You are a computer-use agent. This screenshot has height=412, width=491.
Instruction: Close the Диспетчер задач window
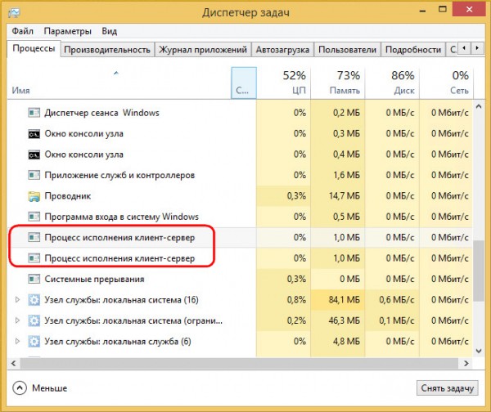pos(469,10)
